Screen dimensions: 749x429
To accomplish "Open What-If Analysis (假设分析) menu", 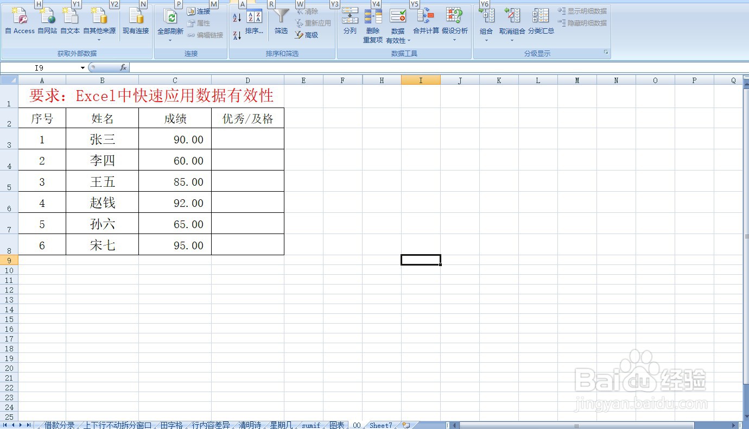I will pyautogui.click(x=455, y=24).
